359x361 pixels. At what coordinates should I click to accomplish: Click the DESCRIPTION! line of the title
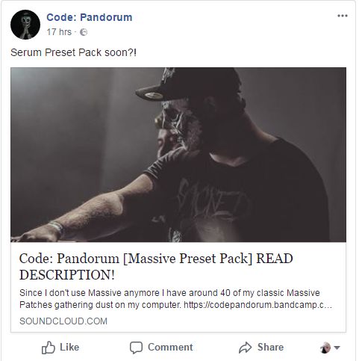(x=67, y=275)
